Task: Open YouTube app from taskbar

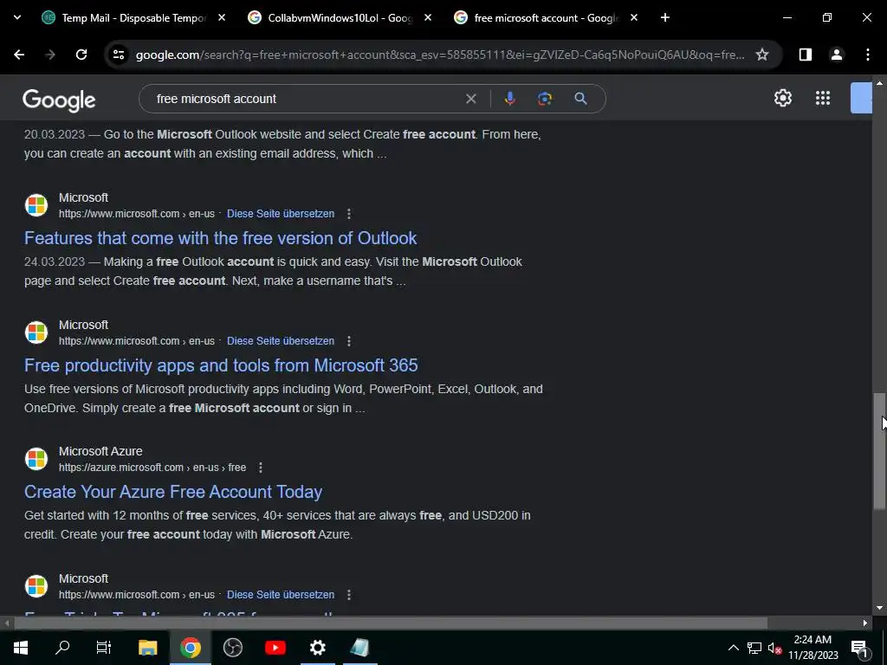Action: coord(275,648)
